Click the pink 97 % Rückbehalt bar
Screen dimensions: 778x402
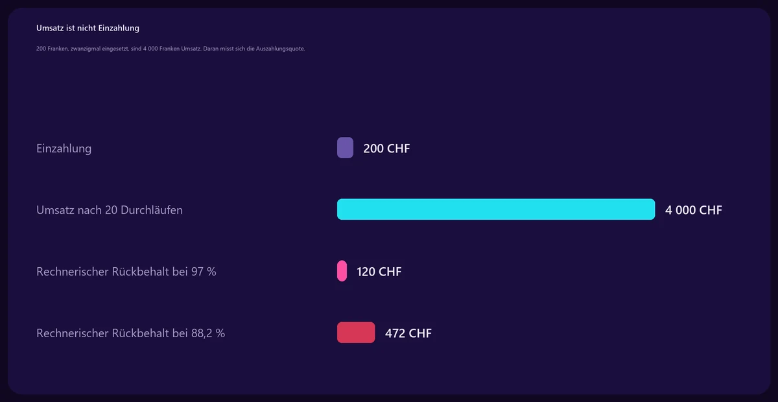[342, 271]
